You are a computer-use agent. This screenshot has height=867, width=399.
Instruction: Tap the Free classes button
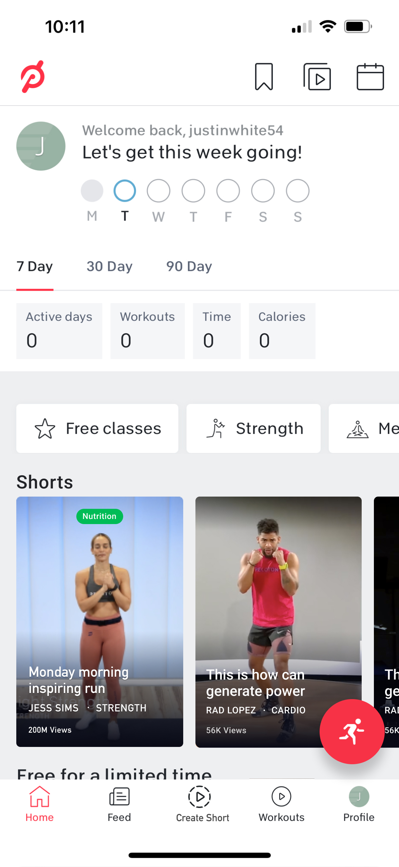(x=97, y=428)
